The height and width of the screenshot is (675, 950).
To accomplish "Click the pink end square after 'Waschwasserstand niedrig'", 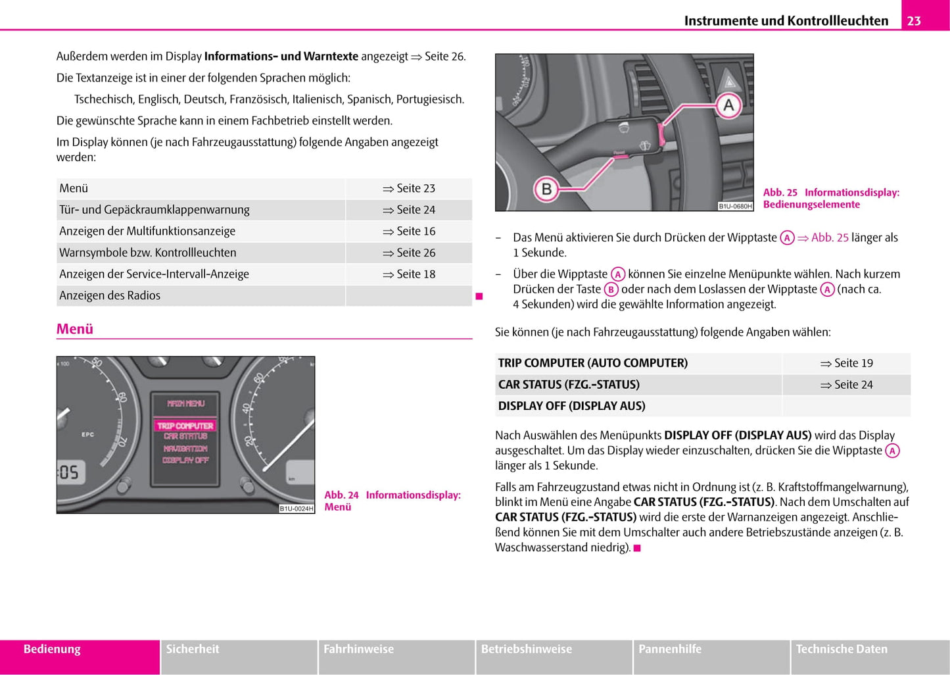I will click(x=636, y=548).
